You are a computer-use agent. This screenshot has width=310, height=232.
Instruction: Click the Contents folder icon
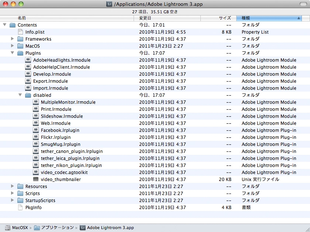pyautogui.click(x=13, y=25)
